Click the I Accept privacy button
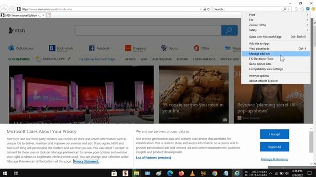 click(x=275, y=134)
